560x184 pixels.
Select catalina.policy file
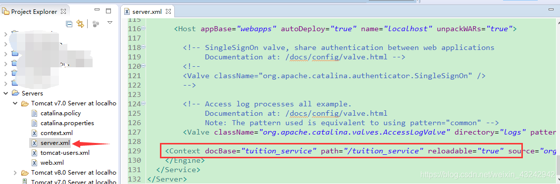click(x=61, y=113)
